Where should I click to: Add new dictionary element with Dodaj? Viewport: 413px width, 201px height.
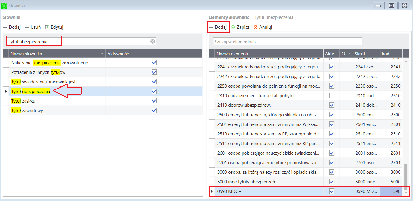coord(218,27)
